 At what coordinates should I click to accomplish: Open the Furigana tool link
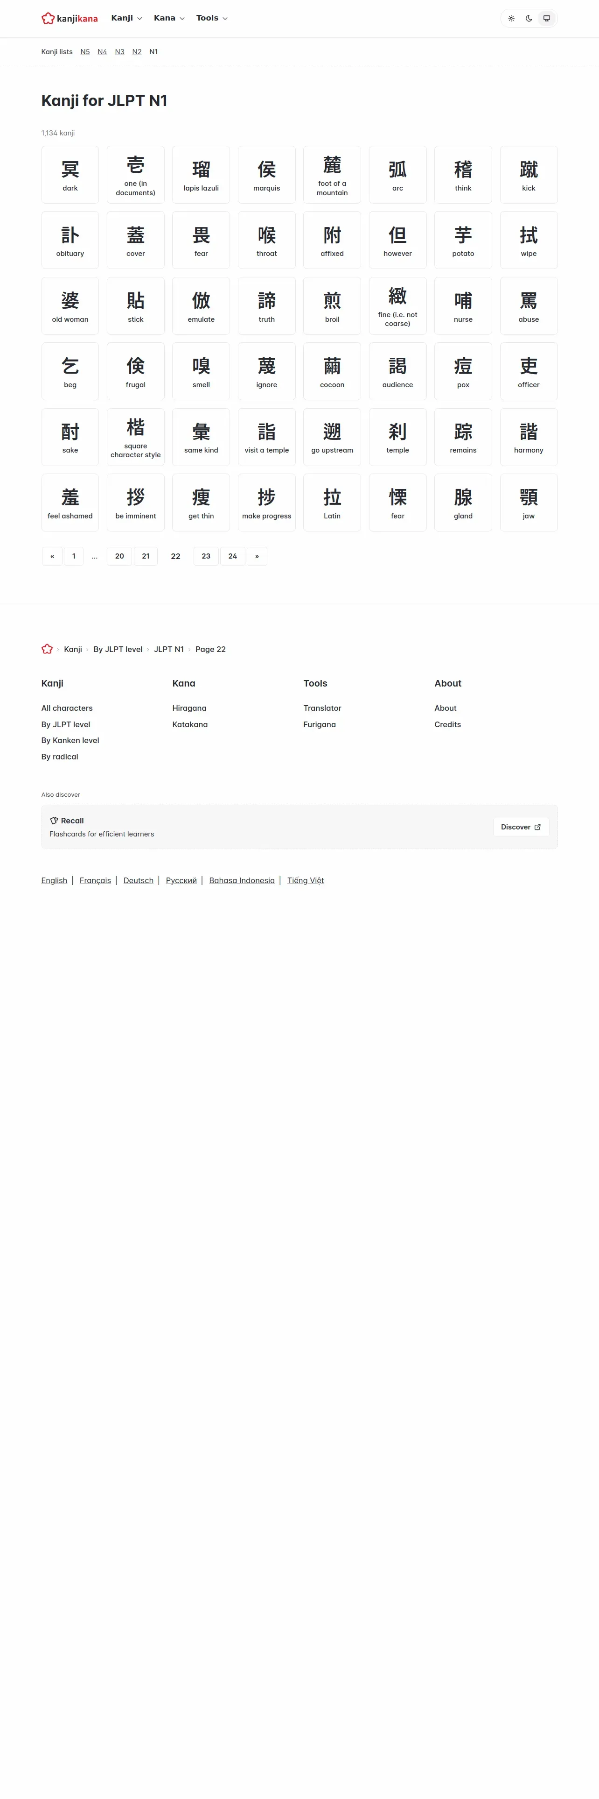point(320,725)
